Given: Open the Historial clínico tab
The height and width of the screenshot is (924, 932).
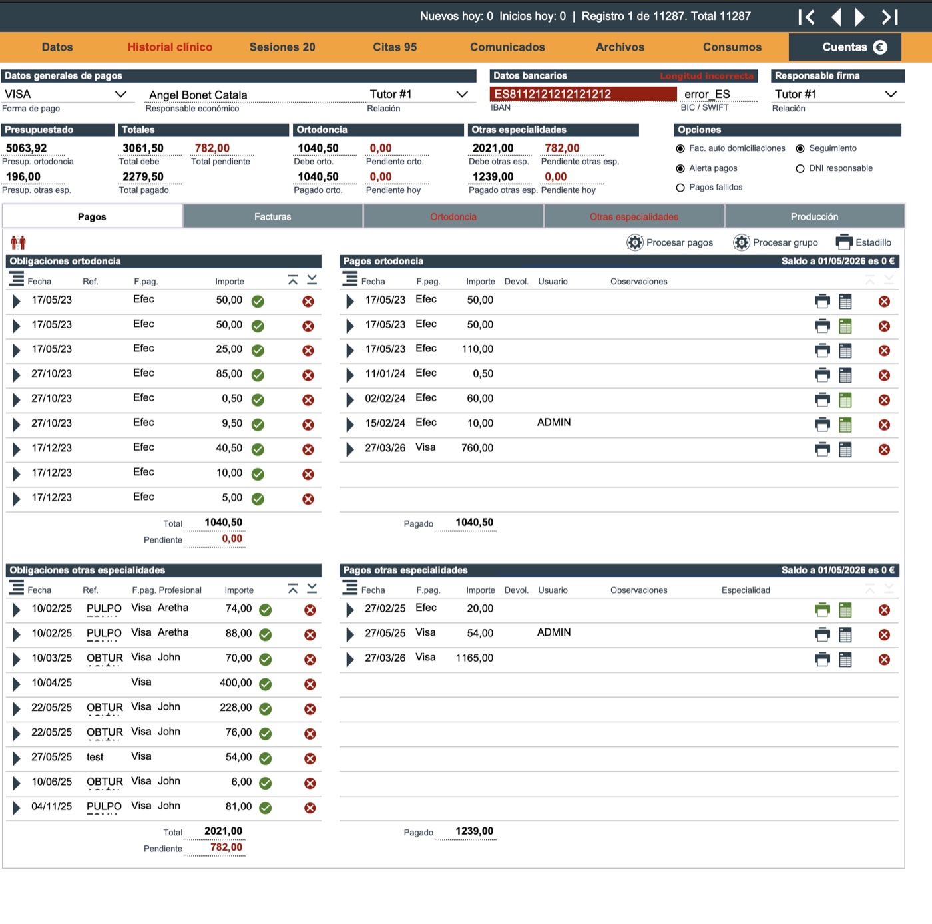Looking at the screenshot, I should [x=170, y=47].
